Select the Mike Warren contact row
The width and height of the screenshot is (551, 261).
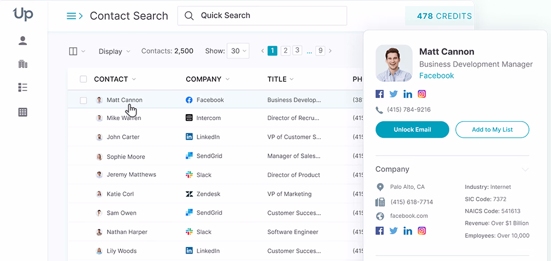(215, 118)
